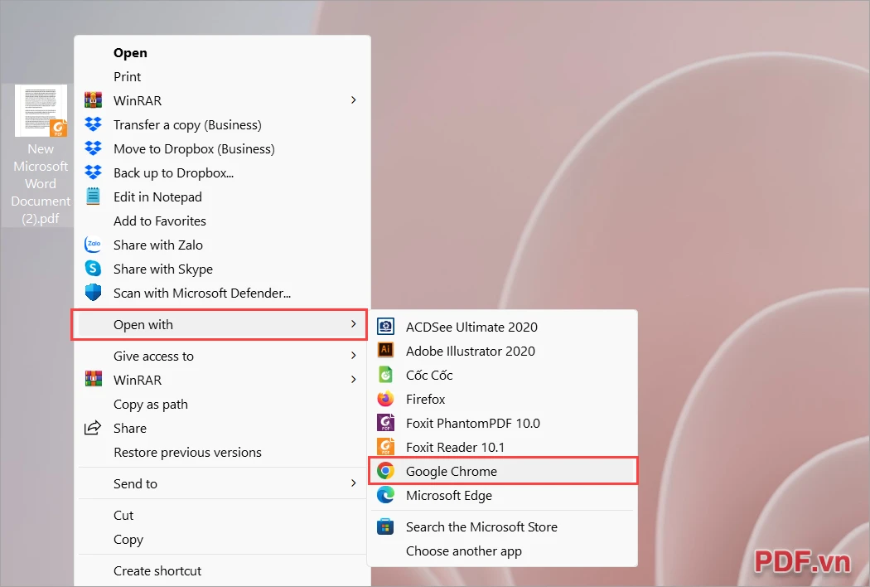Open with Foxit PhantomPDF 10.0
The image size is (870, 587).
(x=503, y=423)
